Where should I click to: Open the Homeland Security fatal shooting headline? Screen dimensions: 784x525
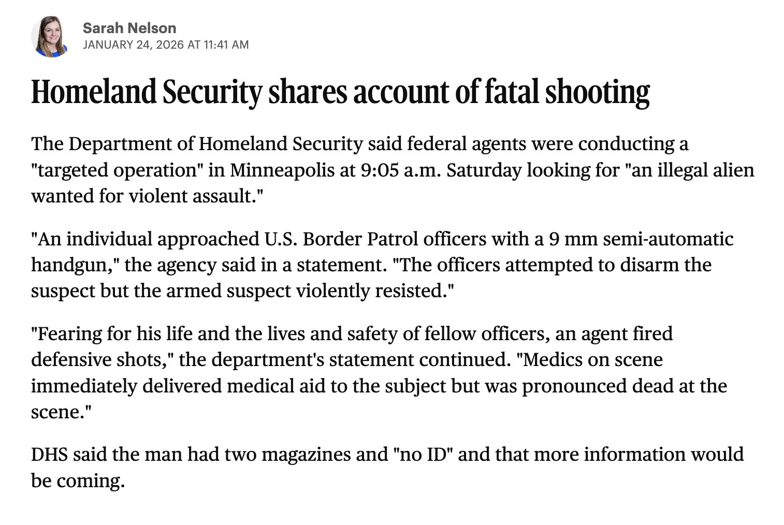pyautogui.click(x=340, y=92)
